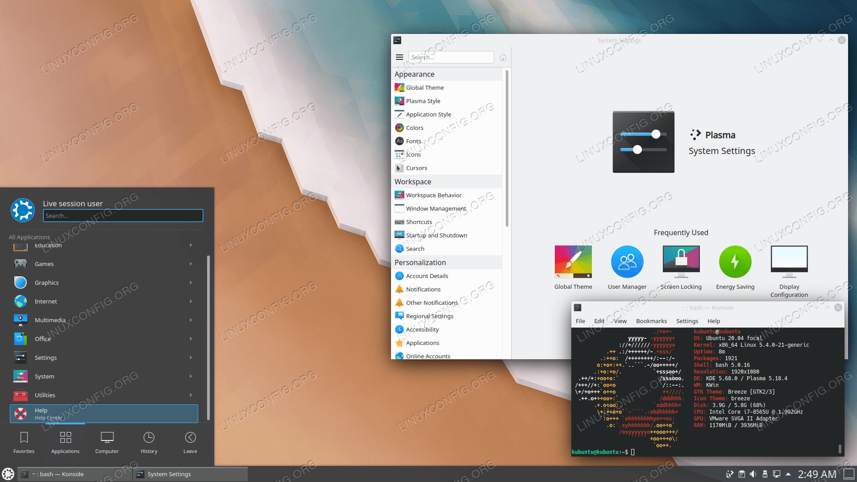Viewport: 857px width, 482px height.
Task: Open Notifications settings entry
Action: (x=446, y=289)
